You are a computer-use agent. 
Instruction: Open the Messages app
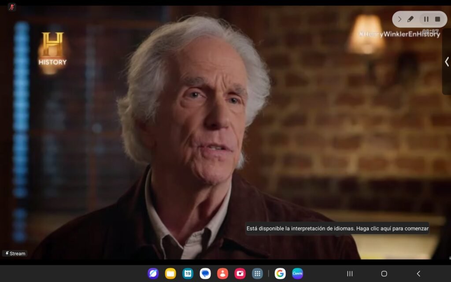click(x=205, y=274)
